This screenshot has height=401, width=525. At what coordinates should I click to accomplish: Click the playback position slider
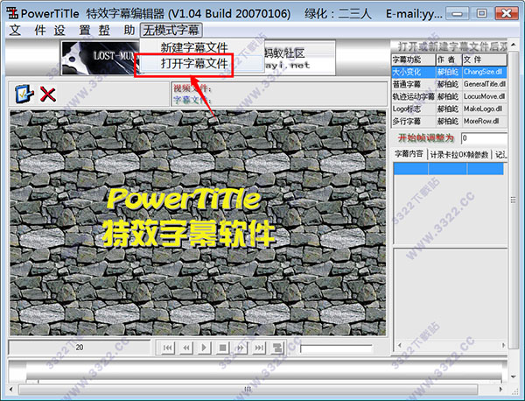[x=336, y=348]
